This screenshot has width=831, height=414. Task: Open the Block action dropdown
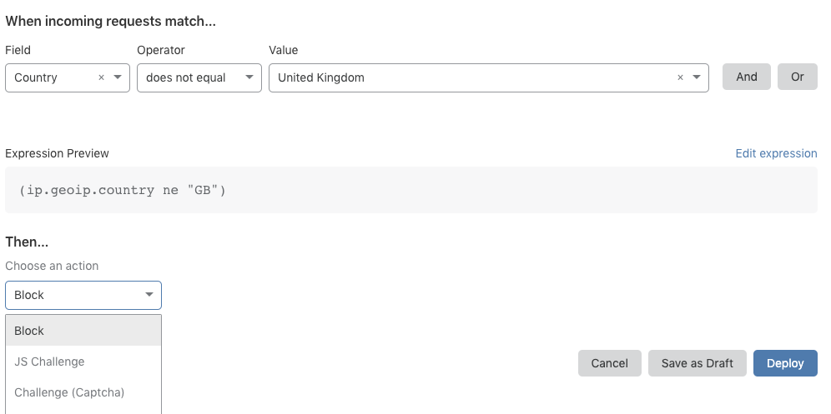tap(83, 295)
